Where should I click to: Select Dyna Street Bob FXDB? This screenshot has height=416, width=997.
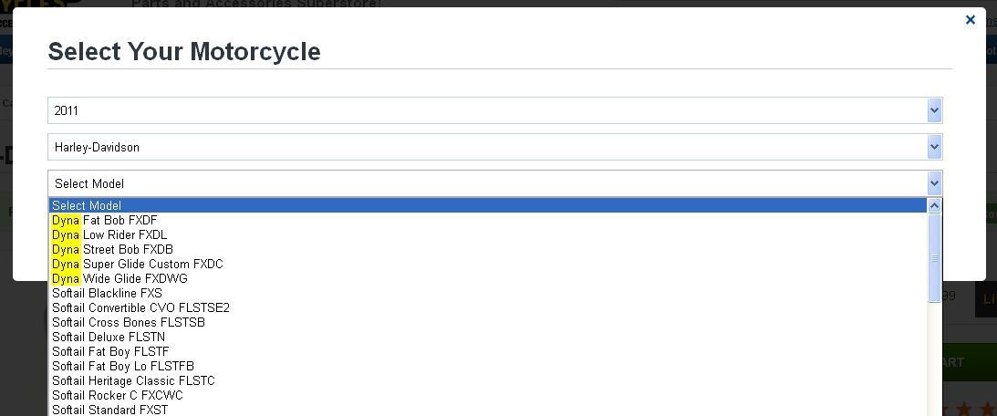(488, 249)
